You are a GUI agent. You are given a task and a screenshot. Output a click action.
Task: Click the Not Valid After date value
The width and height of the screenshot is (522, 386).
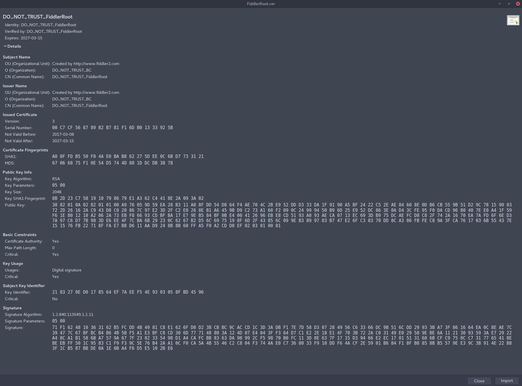(63, 141)
